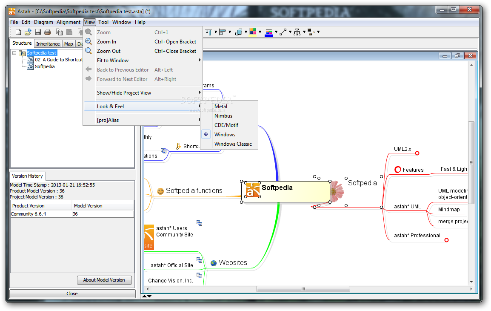
Task: Select the Structure tab
Action: 22,43
